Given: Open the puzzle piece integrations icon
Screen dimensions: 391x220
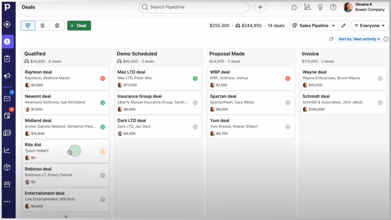Looking at the screenshot, I should (294, 7).
